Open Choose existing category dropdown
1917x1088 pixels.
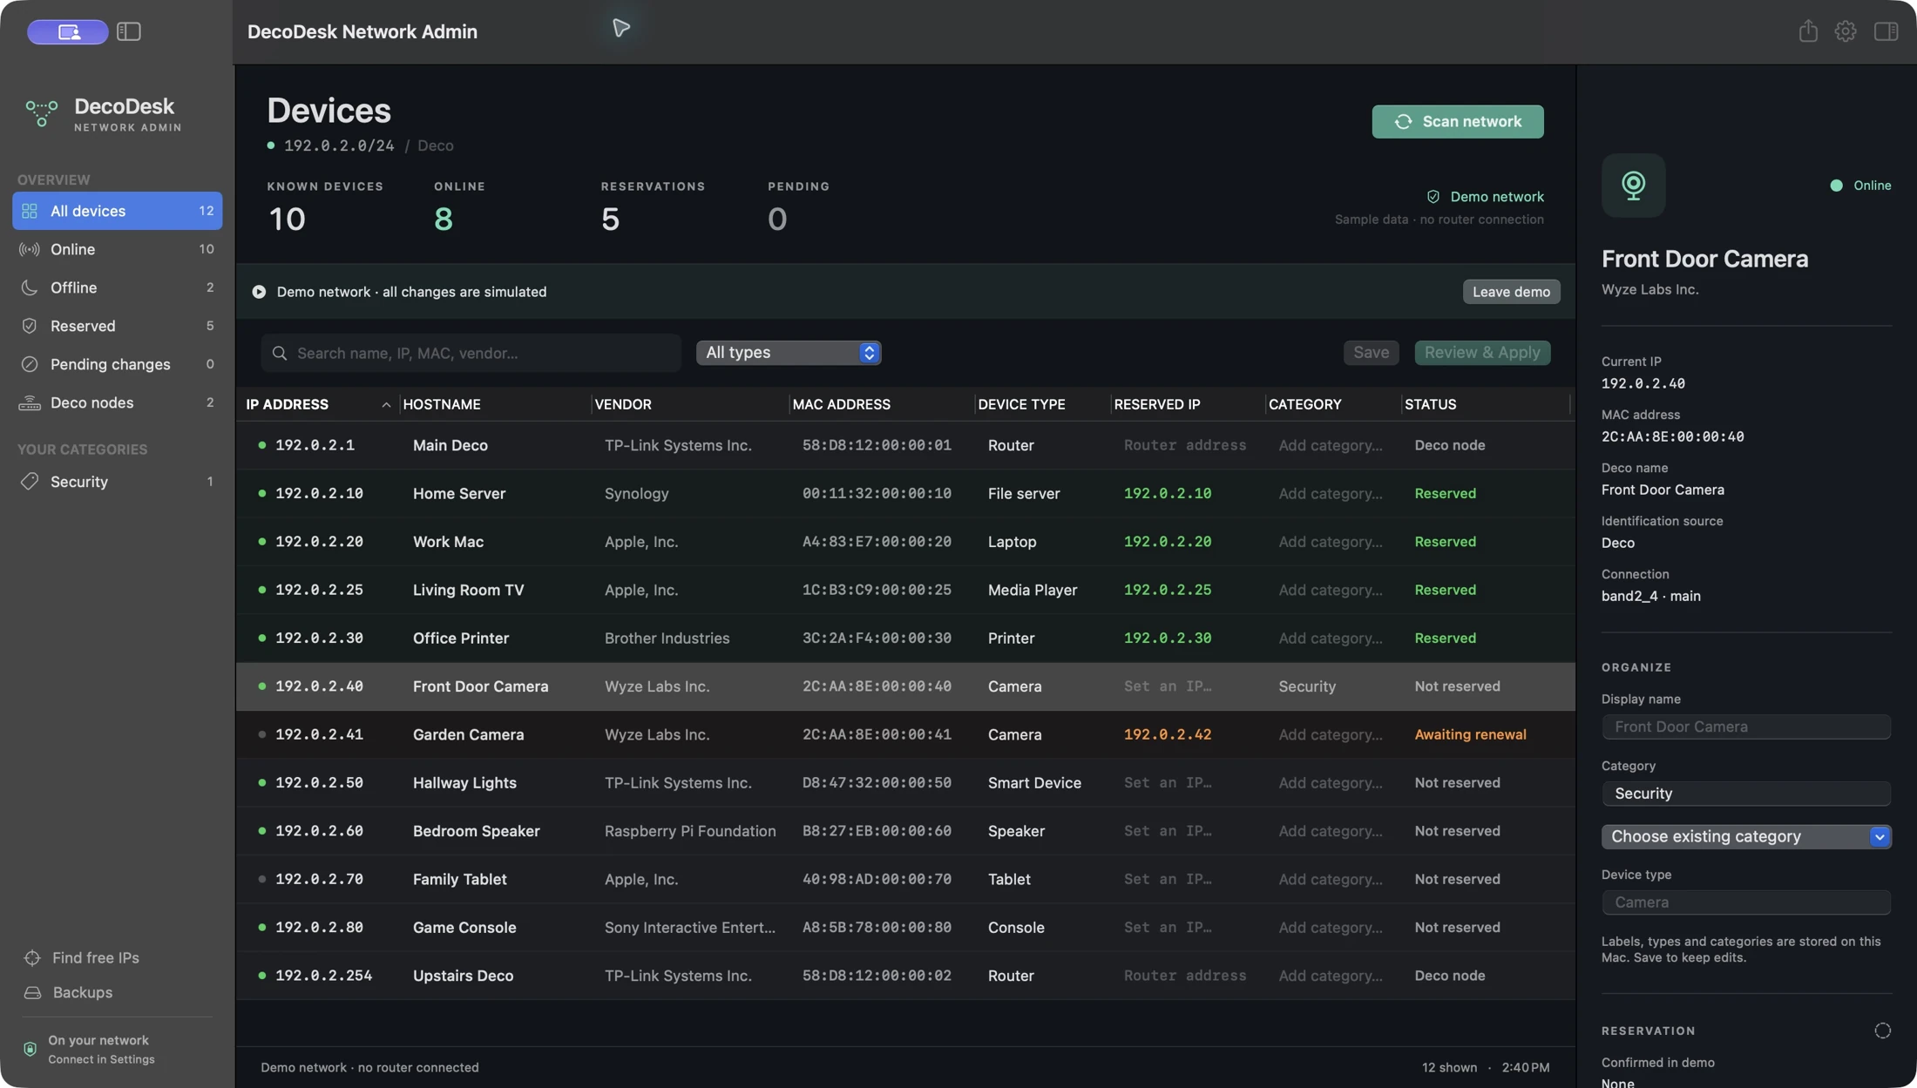(1746, 836)
